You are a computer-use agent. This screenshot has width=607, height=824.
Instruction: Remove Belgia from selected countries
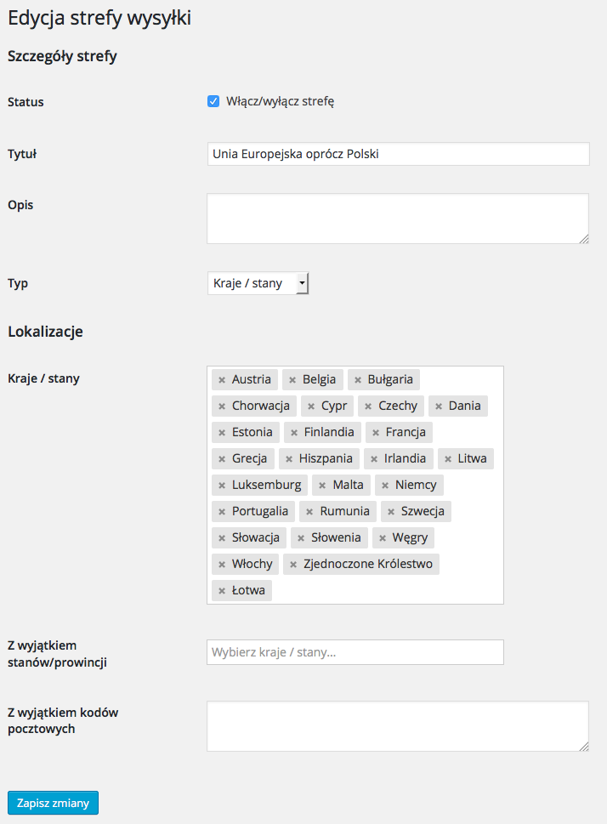[x=292, y=380]
